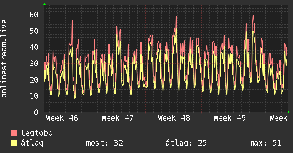Image resolution: width=293 pixels, height=153 pixels.
Task: Click the y-axis label 20
Action: [x=34, y=80]
